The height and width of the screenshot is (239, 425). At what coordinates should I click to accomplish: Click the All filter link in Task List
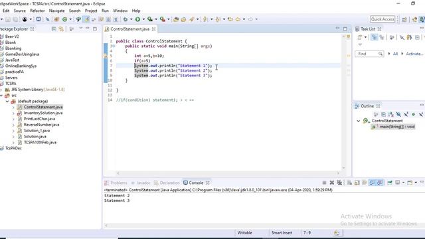pos(396,54)
